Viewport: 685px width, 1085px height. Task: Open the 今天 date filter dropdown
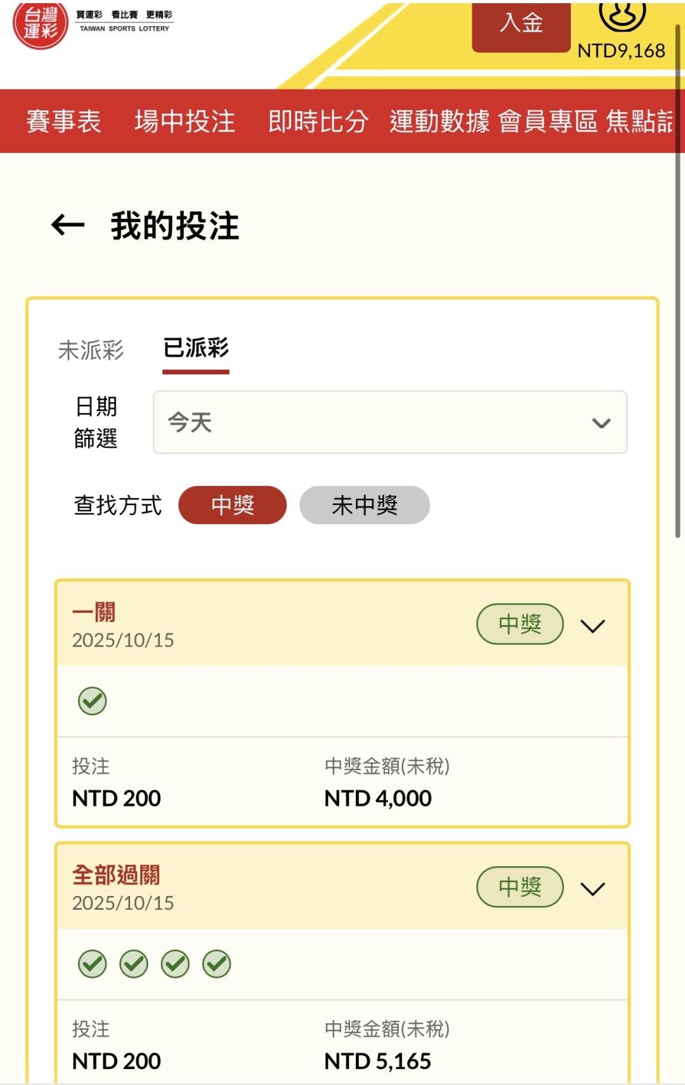(389, 423)
